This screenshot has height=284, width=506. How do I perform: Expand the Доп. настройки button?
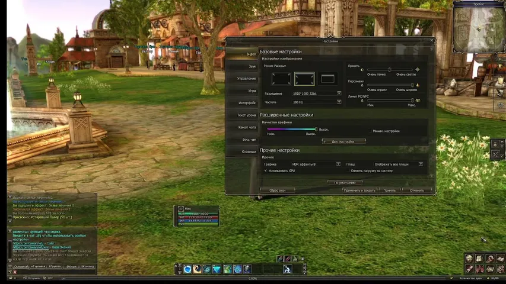[343, 141]
